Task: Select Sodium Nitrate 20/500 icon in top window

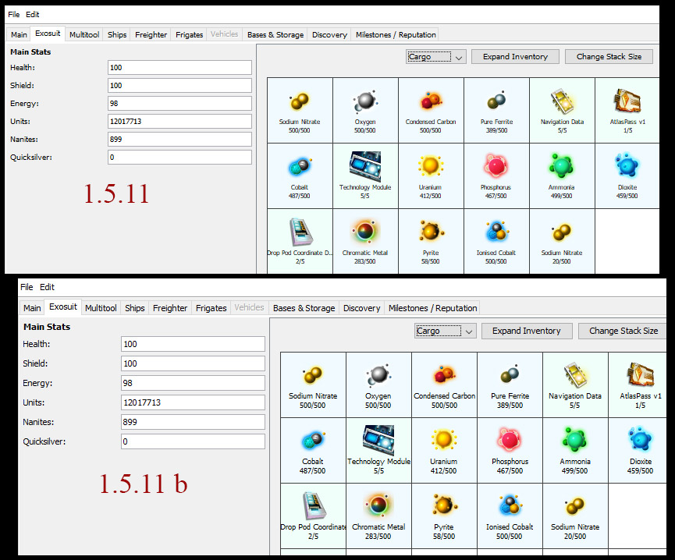Action: [x=562, y=232]
